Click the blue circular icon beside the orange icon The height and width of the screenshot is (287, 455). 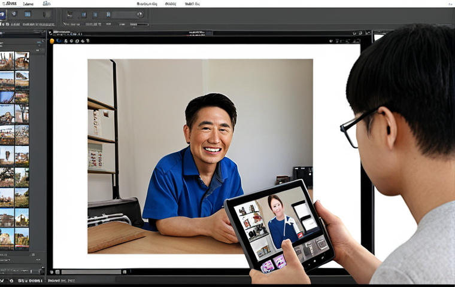coord(59,41)
